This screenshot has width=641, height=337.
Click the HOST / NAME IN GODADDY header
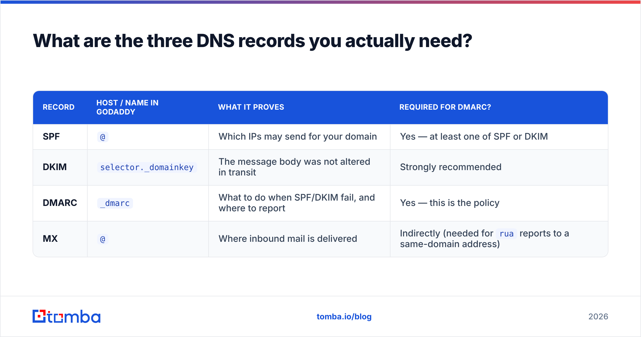pos(127,107)
